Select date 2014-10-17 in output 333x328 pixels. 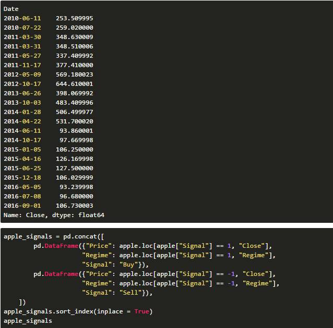pyautogui.click(x=22, y=140)
